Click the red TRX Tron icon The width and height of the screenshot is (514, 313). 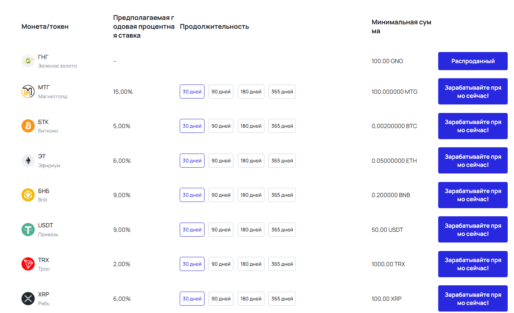[x=28, y=264]
